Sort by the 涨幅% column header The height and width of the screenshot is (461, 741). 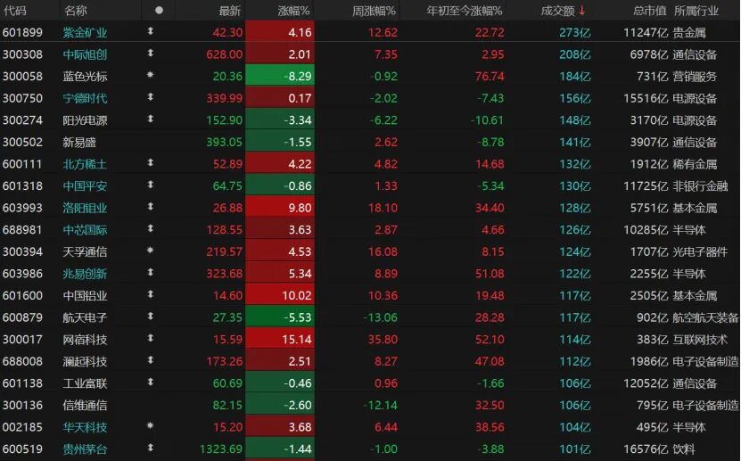tap(293, 11)
